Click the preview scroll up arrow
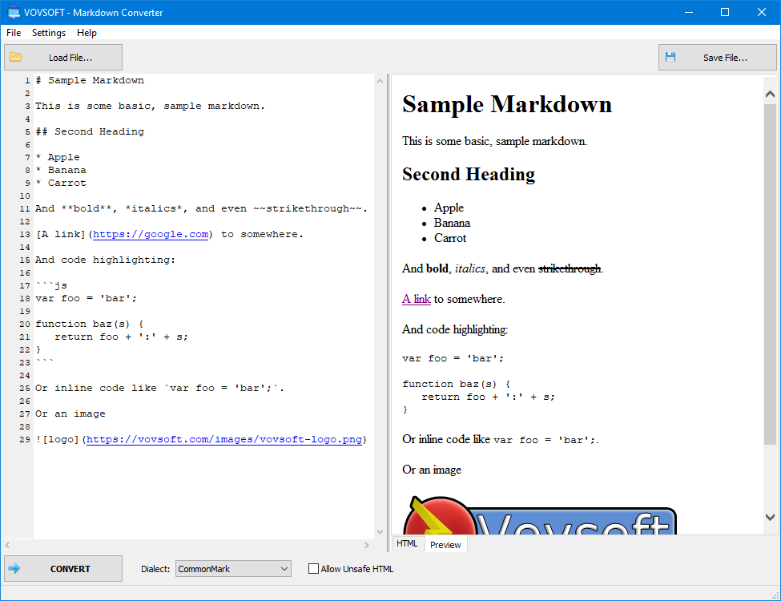The height and width of the screenshot is (601, 781). coord(770,95)
